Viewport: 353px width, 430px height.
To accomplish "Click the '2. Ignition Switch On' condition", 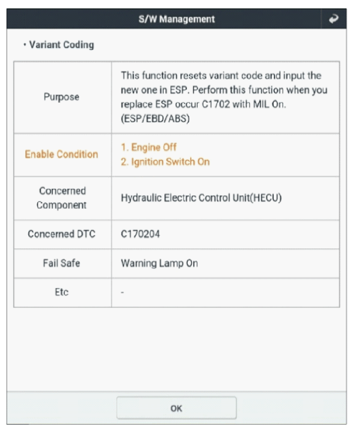I will 165,162.
